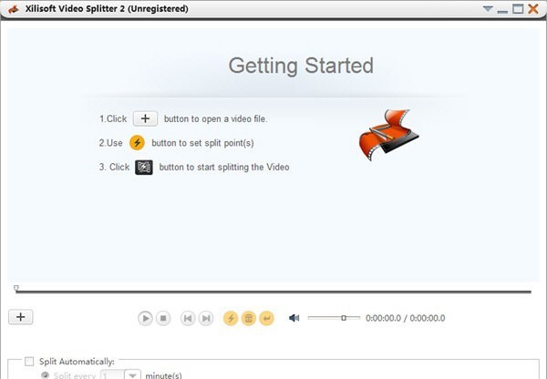Start playback with the Play button
This screenshot has height=379, width=547.
tap(145, 318)
